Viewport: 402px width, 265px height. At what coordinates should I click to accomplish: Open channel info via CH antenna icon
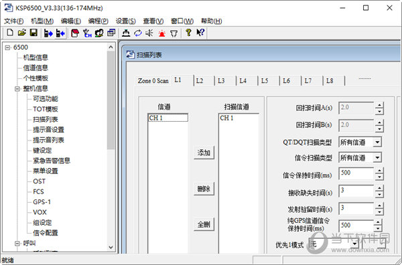[x=87, y=33]
